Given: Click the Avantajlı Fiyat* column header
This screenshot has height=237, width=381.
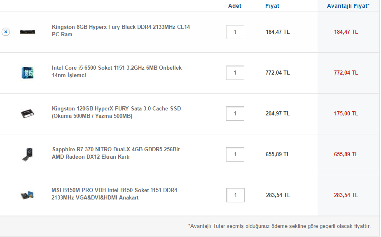Looking at the screenshot, I should pos(348,6).
